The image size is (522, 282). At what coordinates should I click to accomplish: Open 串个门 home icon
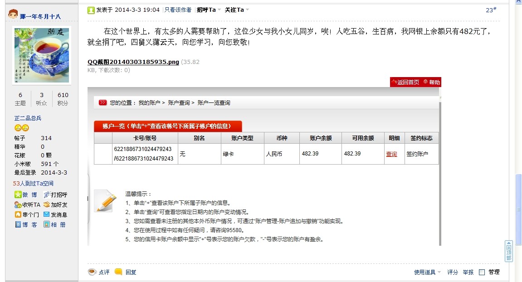[18, 214]
